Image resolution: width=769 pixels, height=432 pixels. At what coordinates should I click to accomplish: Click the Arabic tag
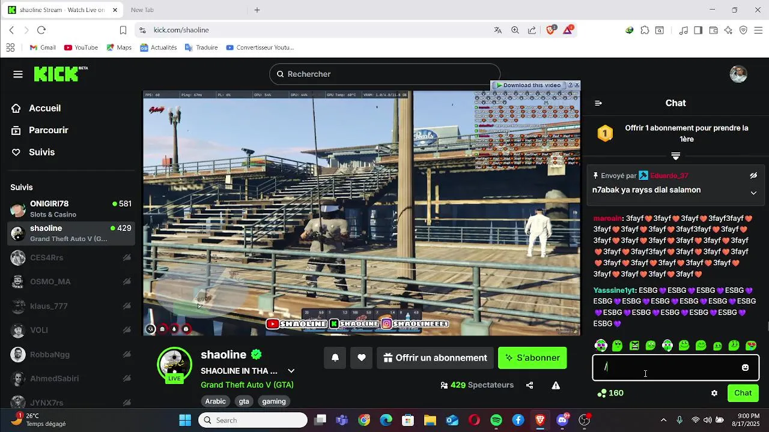tap(216, 401)
